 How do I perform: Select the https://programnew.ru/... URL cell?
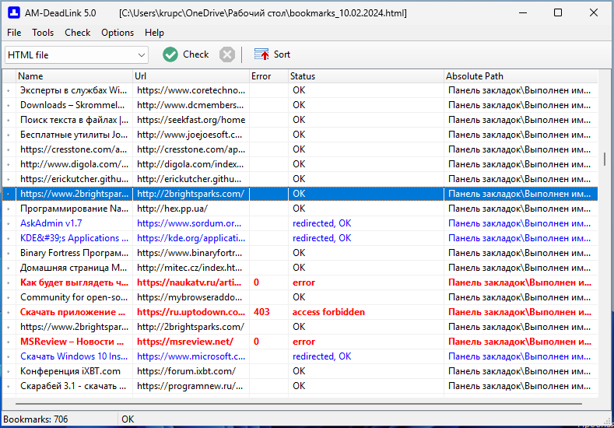point(190,386)
